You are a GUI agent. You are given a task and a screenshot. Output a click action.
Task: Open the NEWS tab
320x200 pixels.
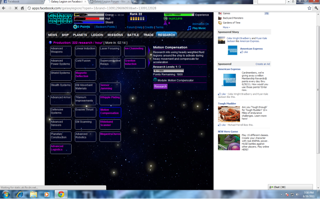tap(52, 35)
